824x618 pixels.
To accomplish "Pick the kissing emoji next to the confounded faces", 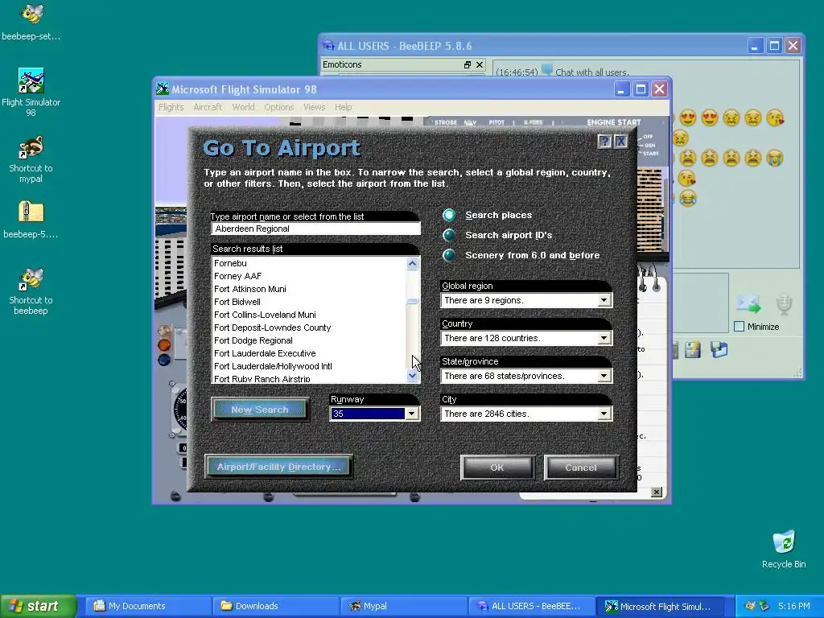I will (x=775, y=117).
